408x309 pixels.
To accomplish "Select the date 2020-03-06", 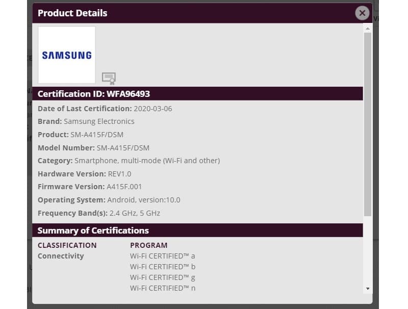I will tap(152, 109).
